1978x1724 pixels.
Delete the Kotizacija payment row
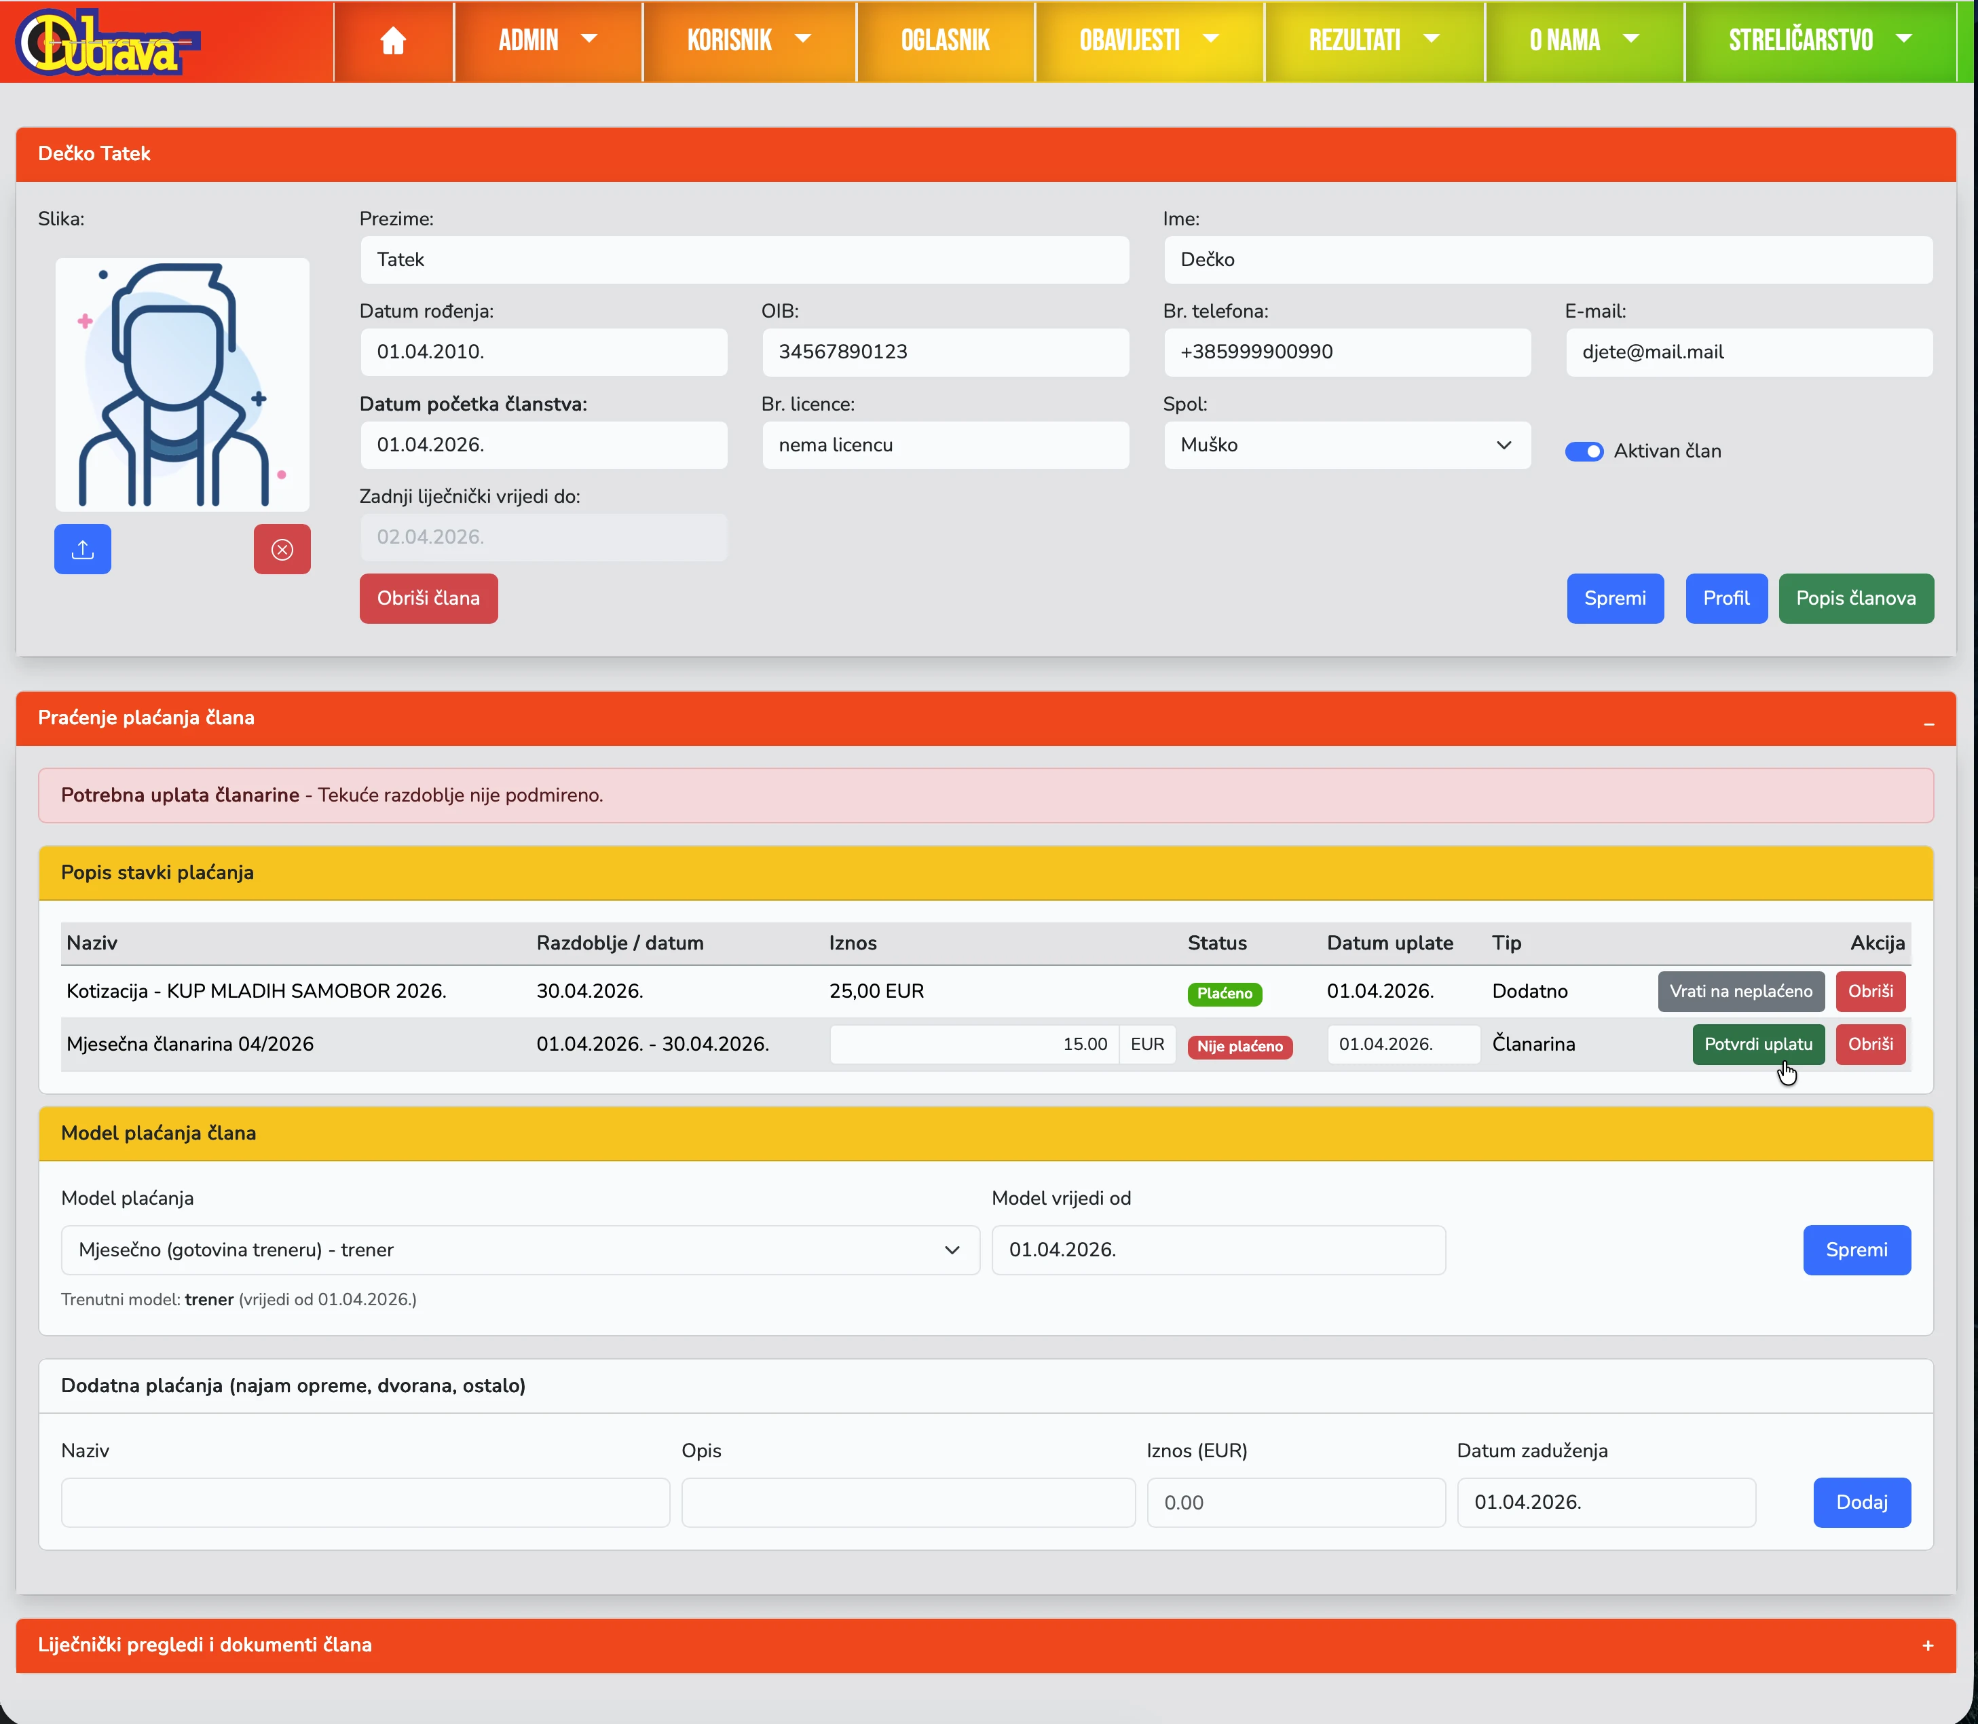[1869, 992]
